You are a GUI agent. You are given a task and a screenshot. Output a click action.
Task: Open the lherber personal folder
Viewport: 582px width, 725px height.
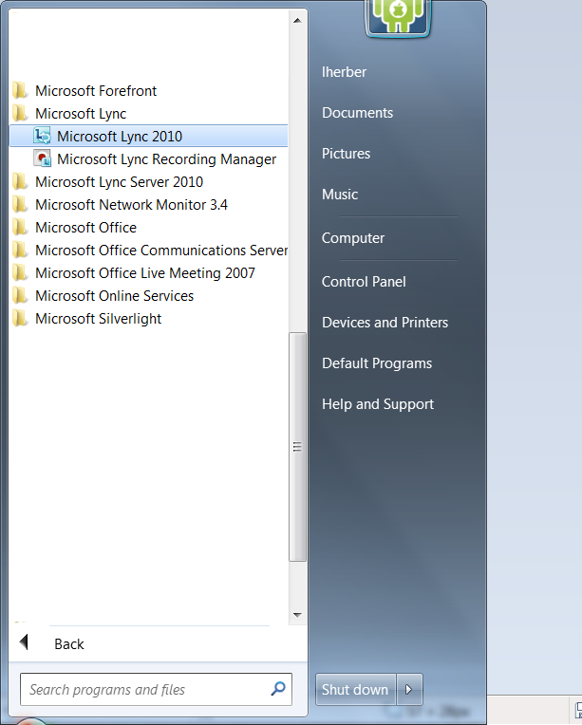pyautogui.click(x=344, y=72)
